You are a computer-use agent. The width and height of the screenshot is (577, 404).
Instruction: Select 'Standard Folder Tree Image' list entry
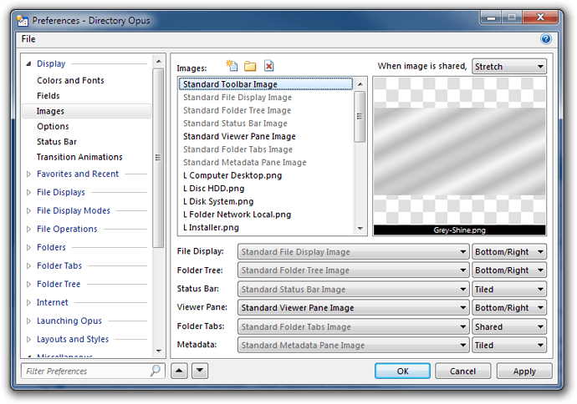(266, 110)
